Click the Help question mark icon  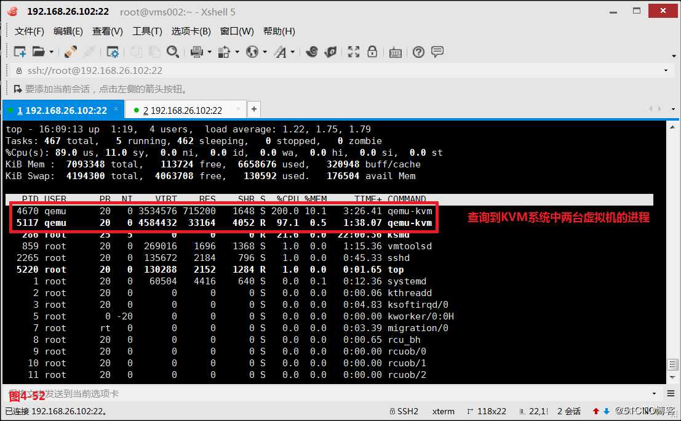tap(418, 52)
